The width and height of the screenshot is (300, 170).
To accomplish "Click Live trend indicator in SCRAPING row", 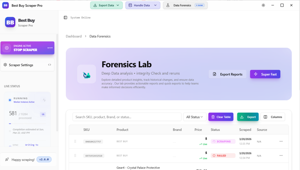I will [203, 144].
